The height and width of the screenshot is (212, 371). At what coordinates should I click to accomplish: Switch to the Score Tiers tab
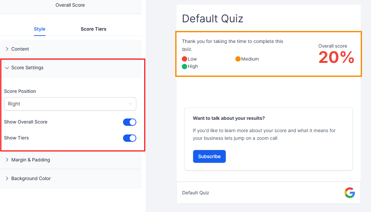pos(93,29)
